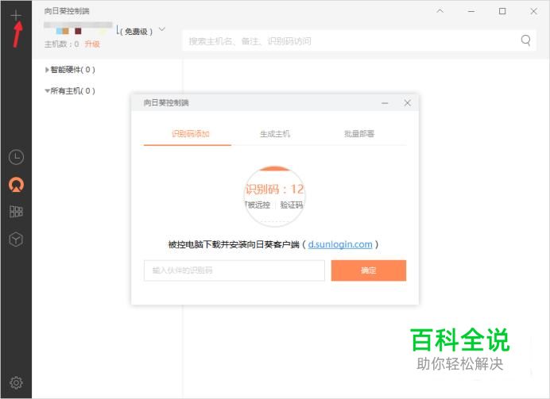
Task: Click the circular 识别码 illustration
Action: tap(275, 196)
